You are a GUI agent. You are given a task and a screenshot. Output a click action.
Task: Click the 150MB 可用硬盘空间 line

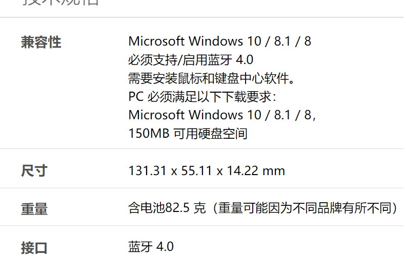click(188, 134)
